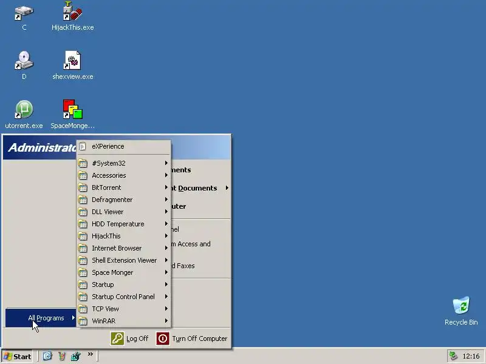Image resolution: width=486 pixels, height=364 pixels.
Task: Click the Log Off key icon
Action: (x=117, y=339)
